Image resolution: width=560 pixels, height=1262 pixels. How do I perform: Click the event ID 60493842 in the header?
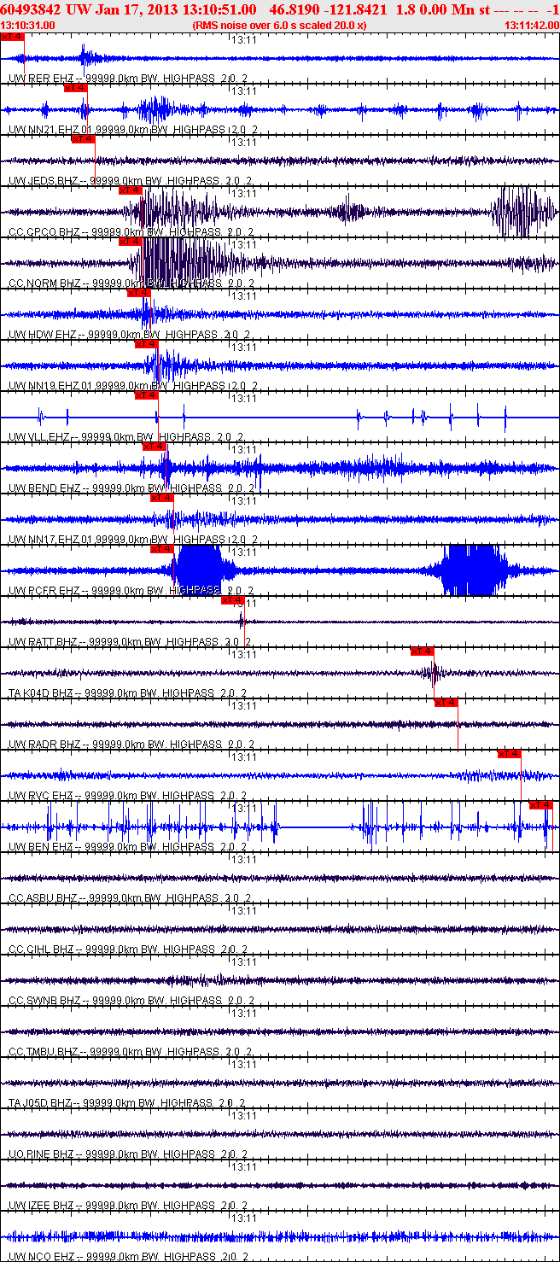[x=31, y=9]
